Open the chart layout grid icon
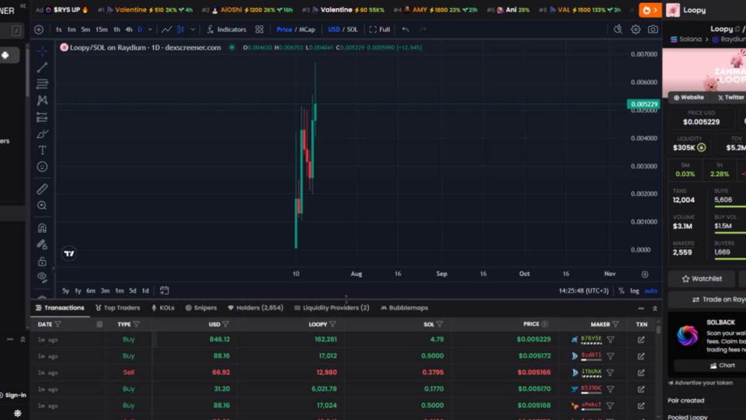This screenshot has height=420, width=746. point(259,29)
